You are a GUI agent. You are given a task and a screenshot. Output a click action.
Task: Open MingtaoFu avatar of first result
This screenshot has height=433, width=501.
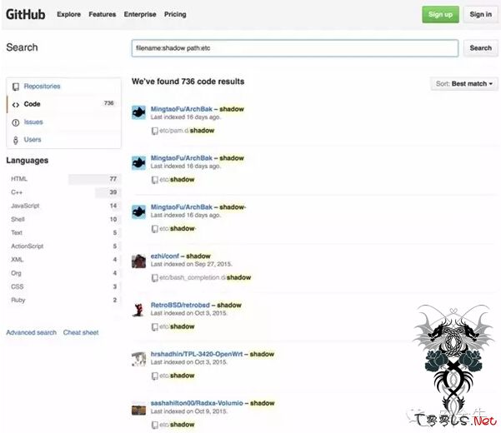139,112
